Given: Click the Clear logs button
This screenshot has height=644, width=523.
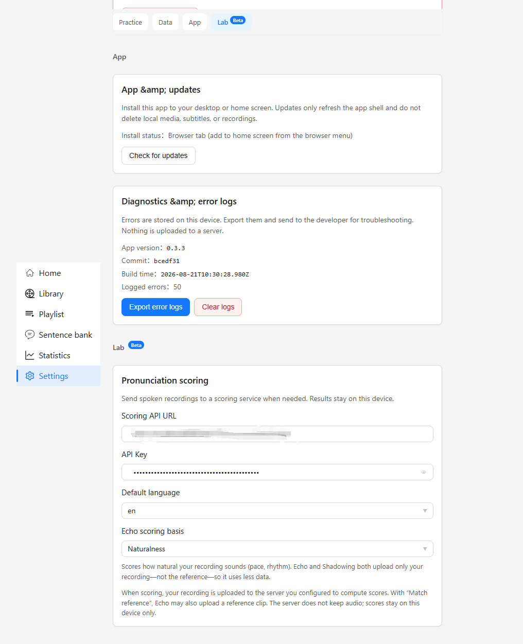Looking at the screenshot, I should click(218, 307).
